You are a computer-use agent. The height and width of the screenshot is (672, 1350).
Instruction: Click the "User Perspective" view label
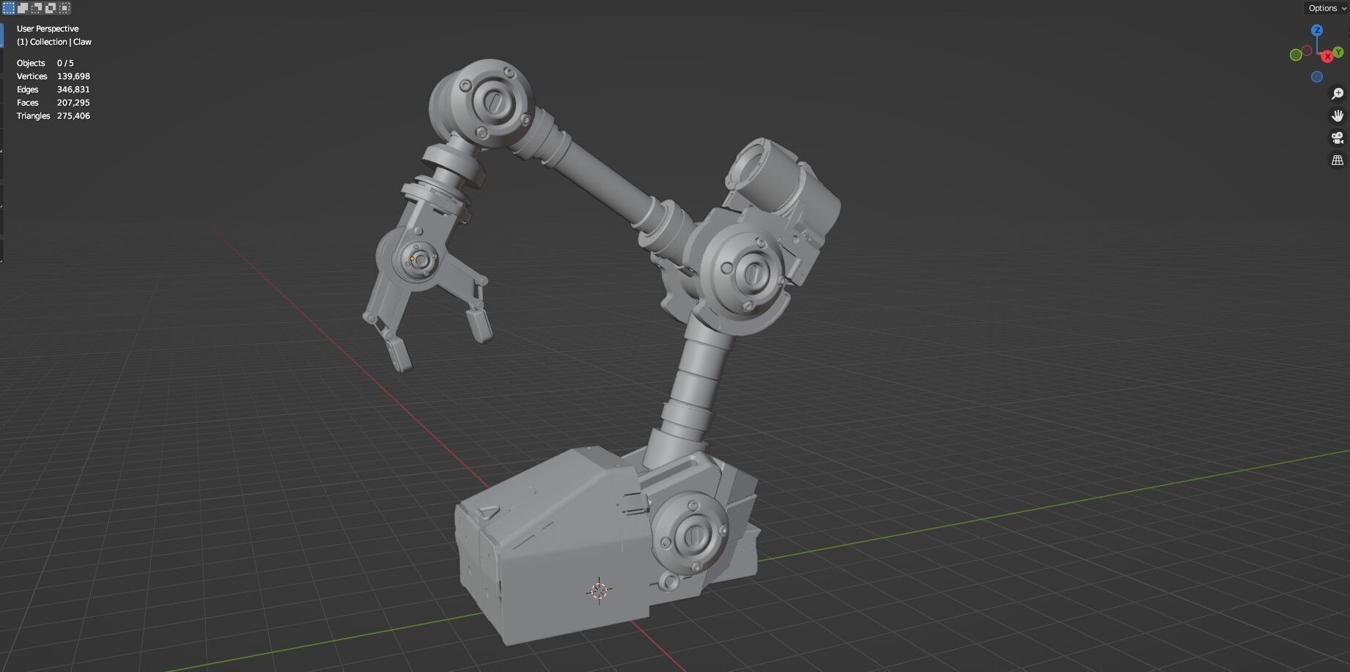48,29
